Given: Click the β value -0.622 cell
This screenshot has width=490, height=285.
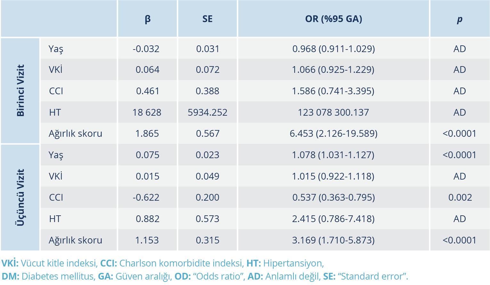Looking at the screenshot, I should coord(146,197).
